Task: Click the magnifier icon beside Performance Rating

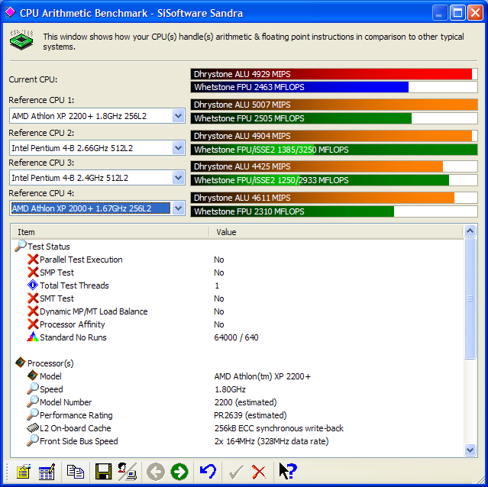Action: click(x=33, y=414)
